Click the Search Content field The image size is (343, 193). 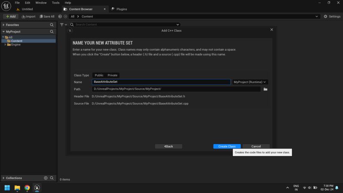[125, 24]
